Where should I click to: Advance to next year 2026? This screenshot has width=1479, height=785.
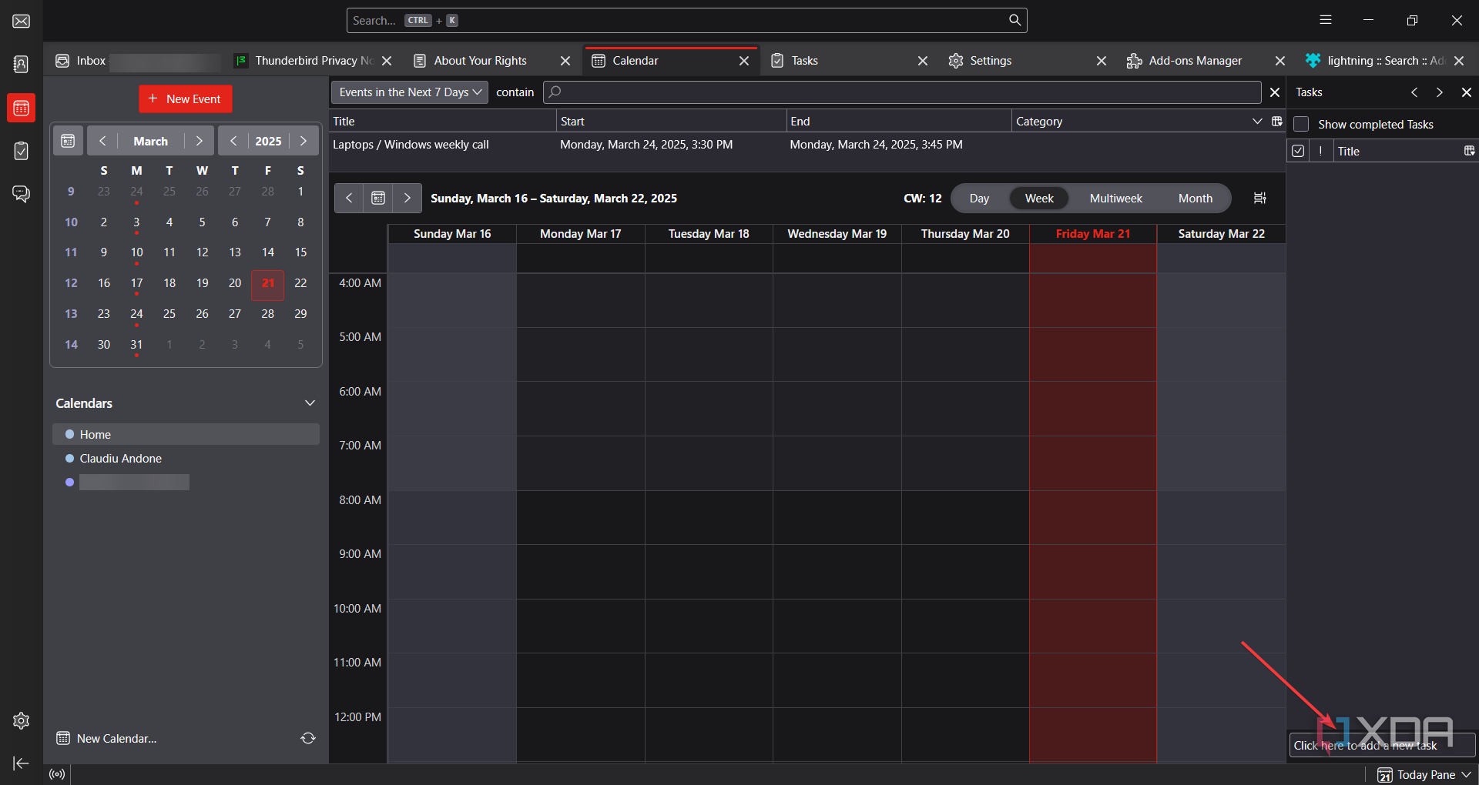(x=304, y=141)
